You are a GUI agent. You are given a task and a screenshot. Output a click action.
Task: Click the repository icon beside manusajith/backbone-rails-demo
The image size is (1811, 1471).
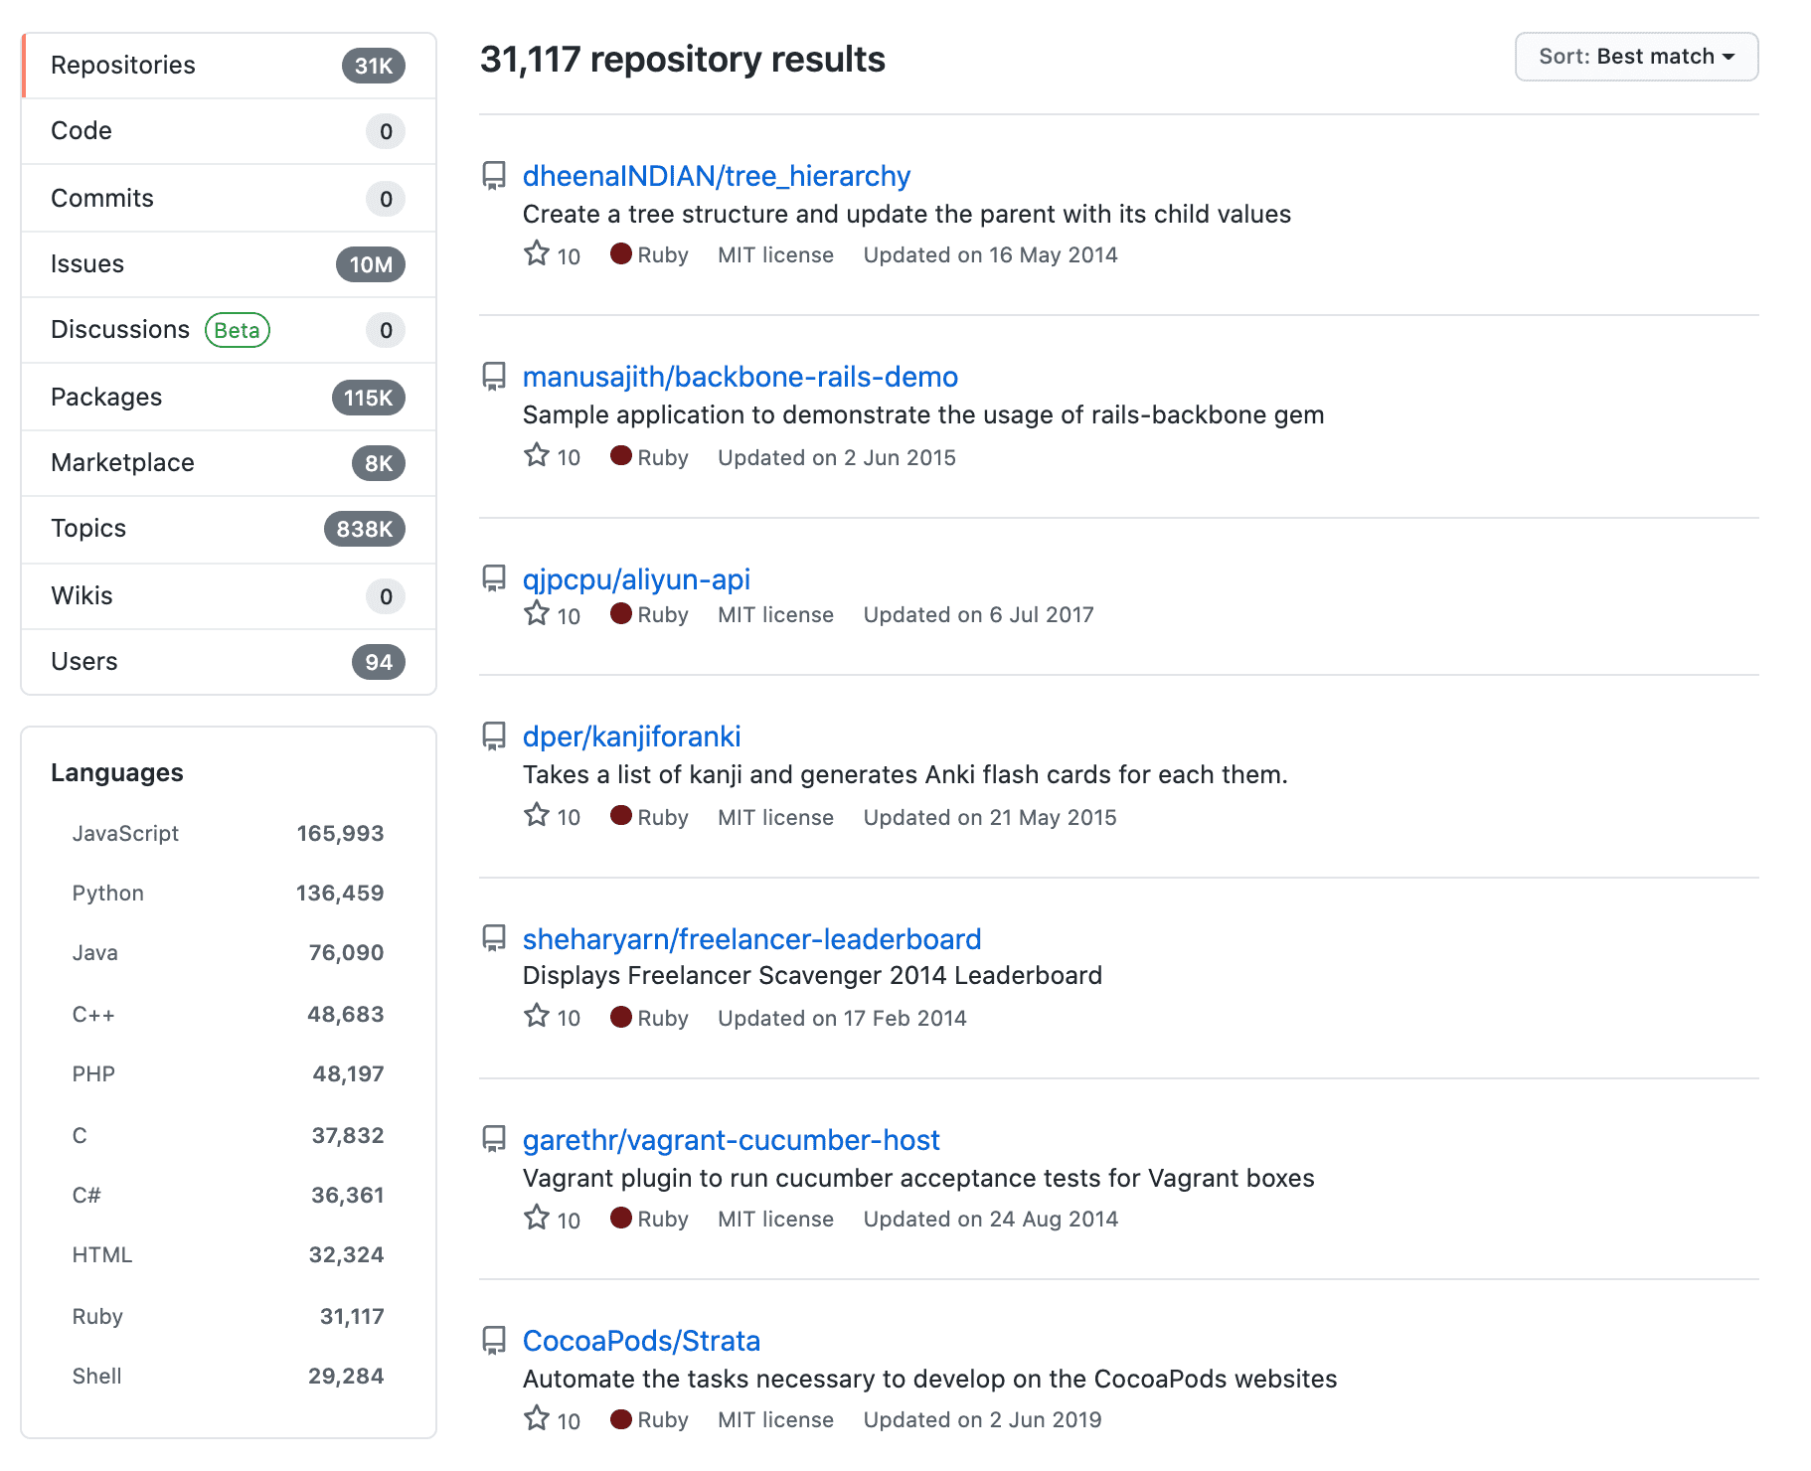pos(494,377)
